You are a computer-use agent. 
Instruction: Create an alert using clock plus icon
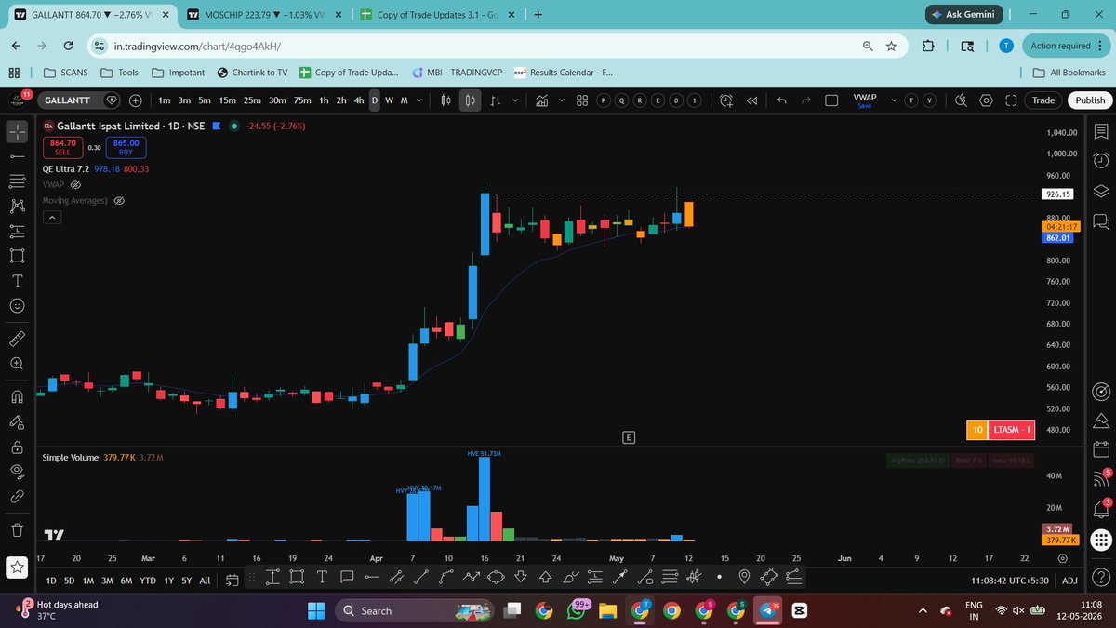point(725,100)
